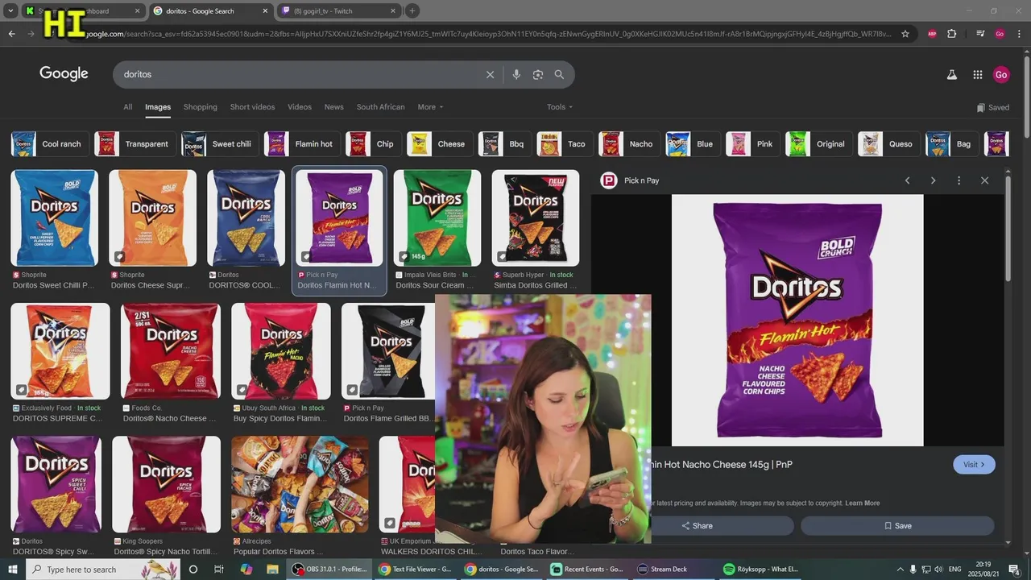Go to the Google logo home
Image resolution: width=1031 pixels, height=580 pixels.
64,73
